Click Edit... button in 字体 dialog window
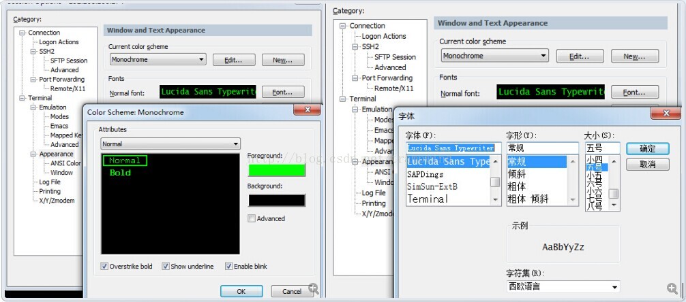 580,56
